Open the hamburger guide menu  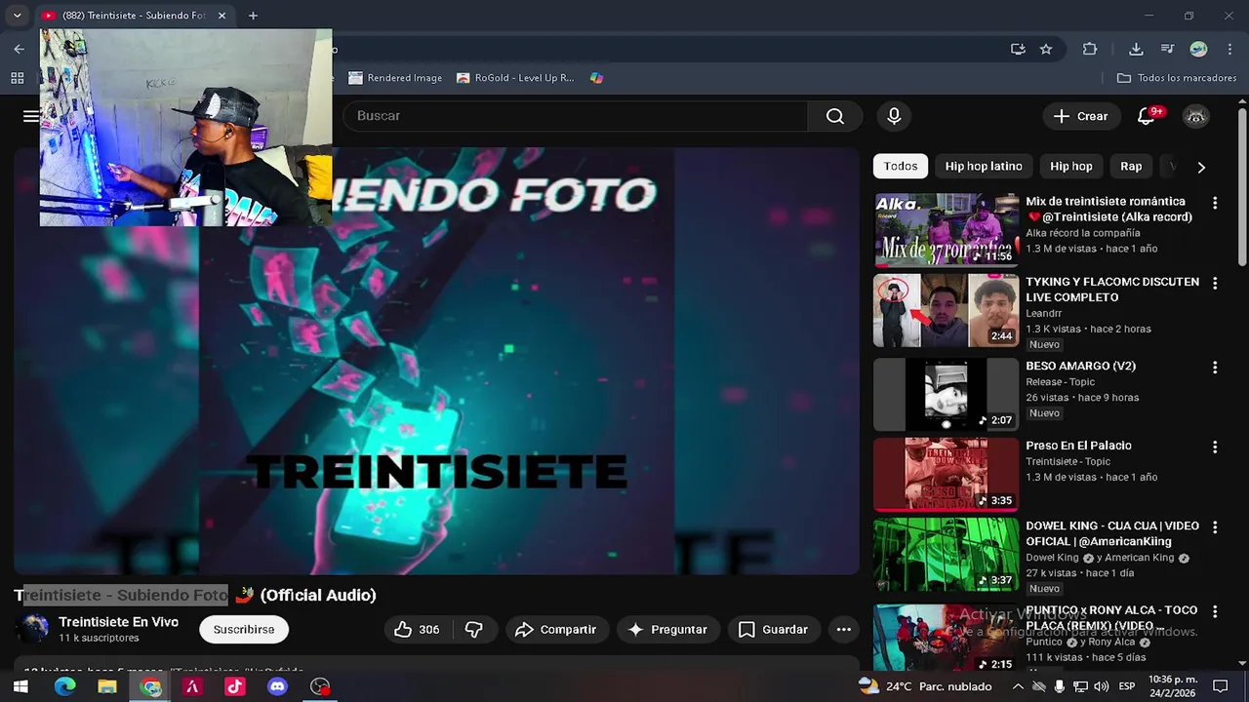pyautogui.click(x=30, y=116)
